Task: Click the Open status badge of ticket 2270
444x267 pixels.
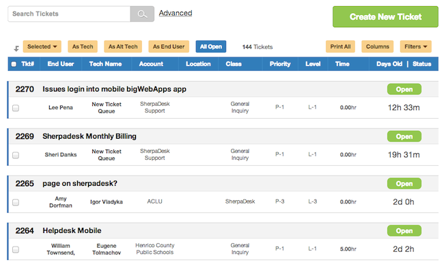Action: click(x=404, y=89)
